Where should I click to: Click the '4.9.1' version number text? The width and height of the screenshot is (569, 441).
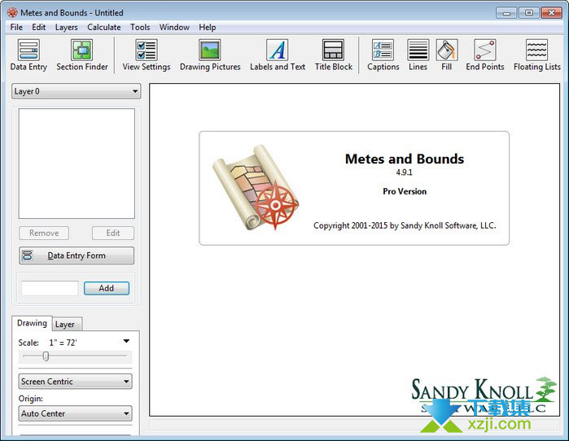[x=405, y=172]
